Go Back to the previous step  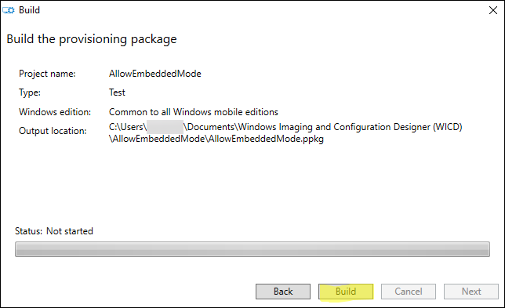(x=283, y=292)
